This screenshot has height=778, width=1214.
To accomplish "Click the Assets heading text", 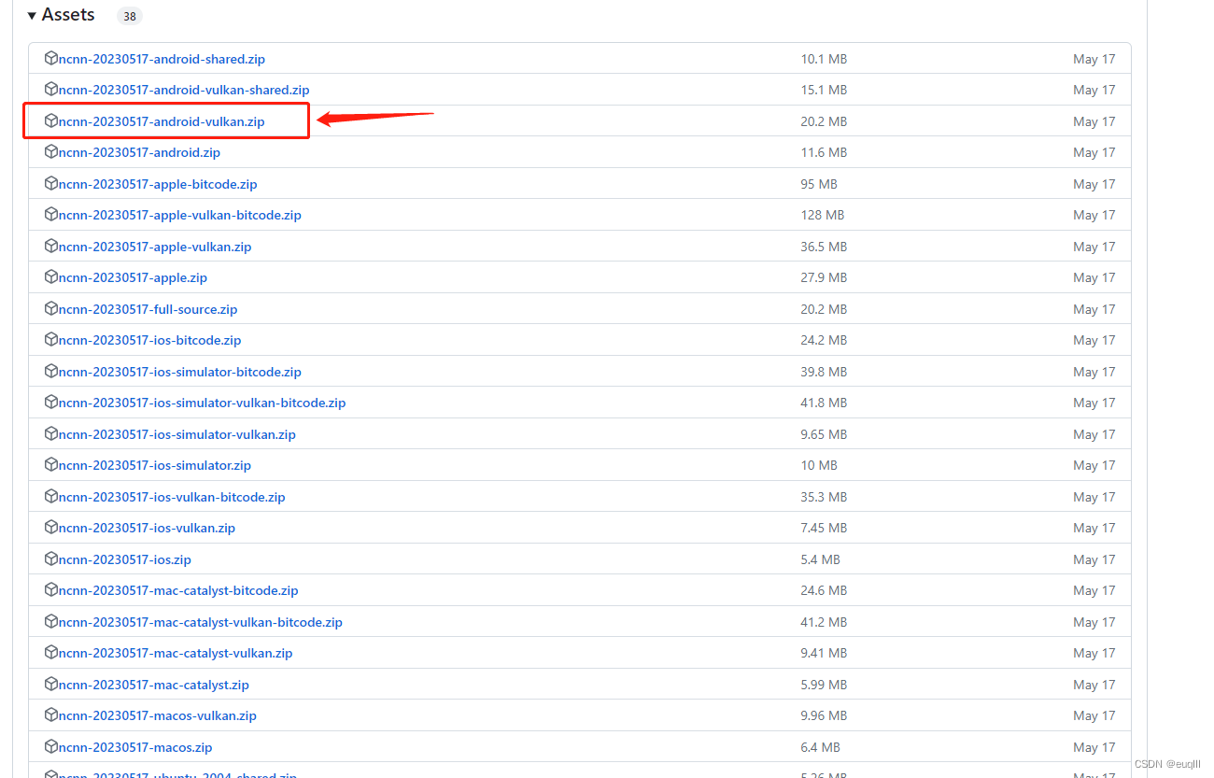I will point(68,15).
